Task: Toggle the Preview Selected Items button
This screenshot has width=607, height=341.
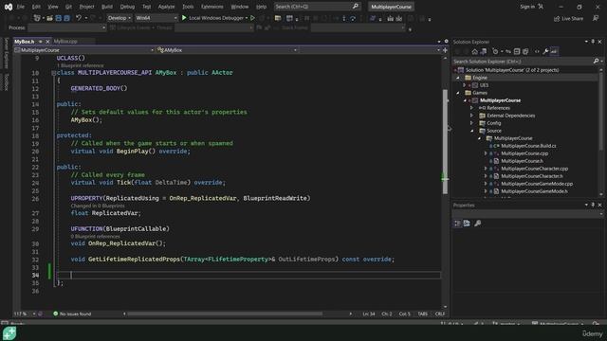Action: pyautogui.click(x=554, y=51)
